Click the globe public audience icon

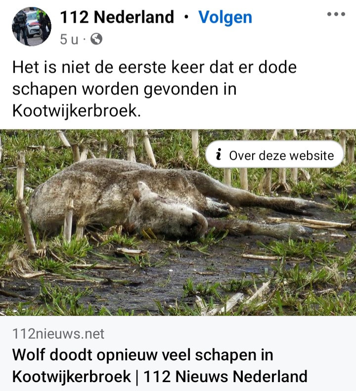[96, 39]
